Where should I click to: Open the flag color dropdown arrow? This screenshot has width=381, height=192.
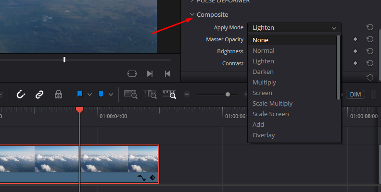coord(89,95)
